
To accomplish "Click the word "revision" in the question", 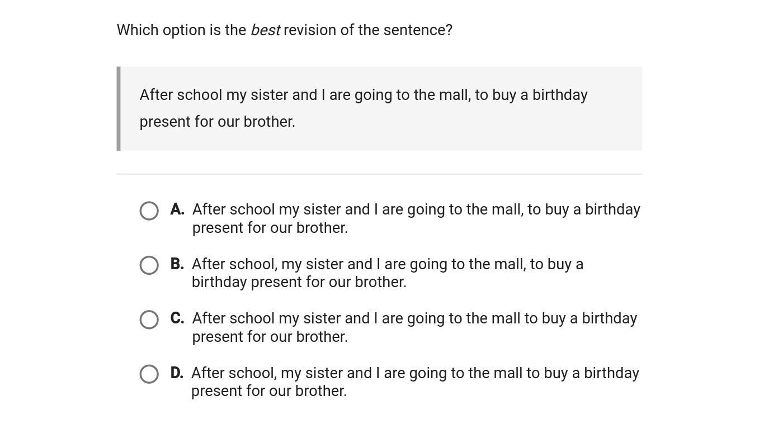I will pos(310,30).
